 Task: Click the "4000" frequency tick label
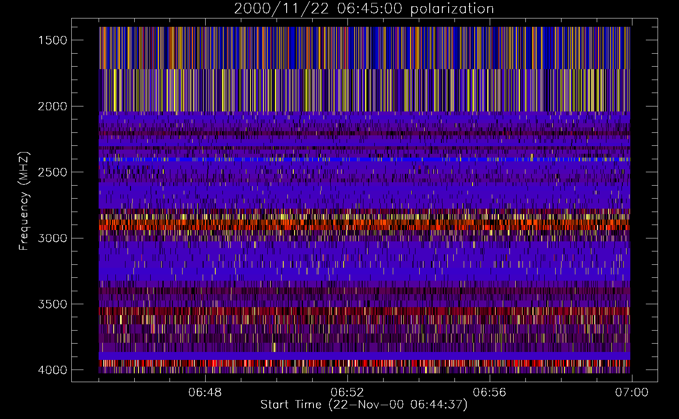(x=52, y=370)
